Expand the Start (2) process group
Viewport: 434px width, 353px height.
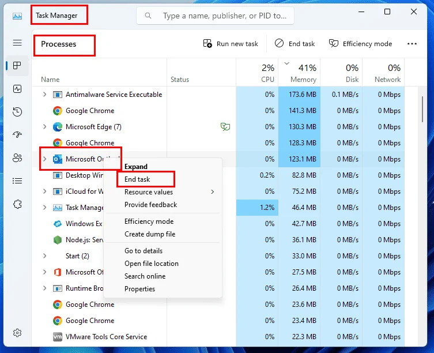(x=44, y=256)
